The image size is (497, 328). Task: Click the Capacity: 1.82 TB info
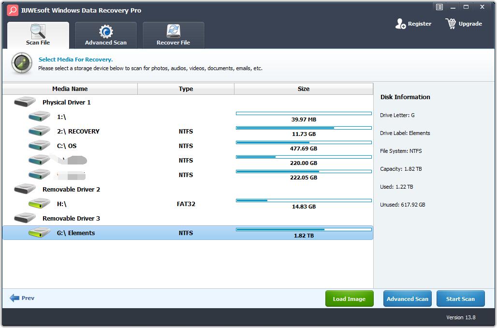[x=401, y=169]
